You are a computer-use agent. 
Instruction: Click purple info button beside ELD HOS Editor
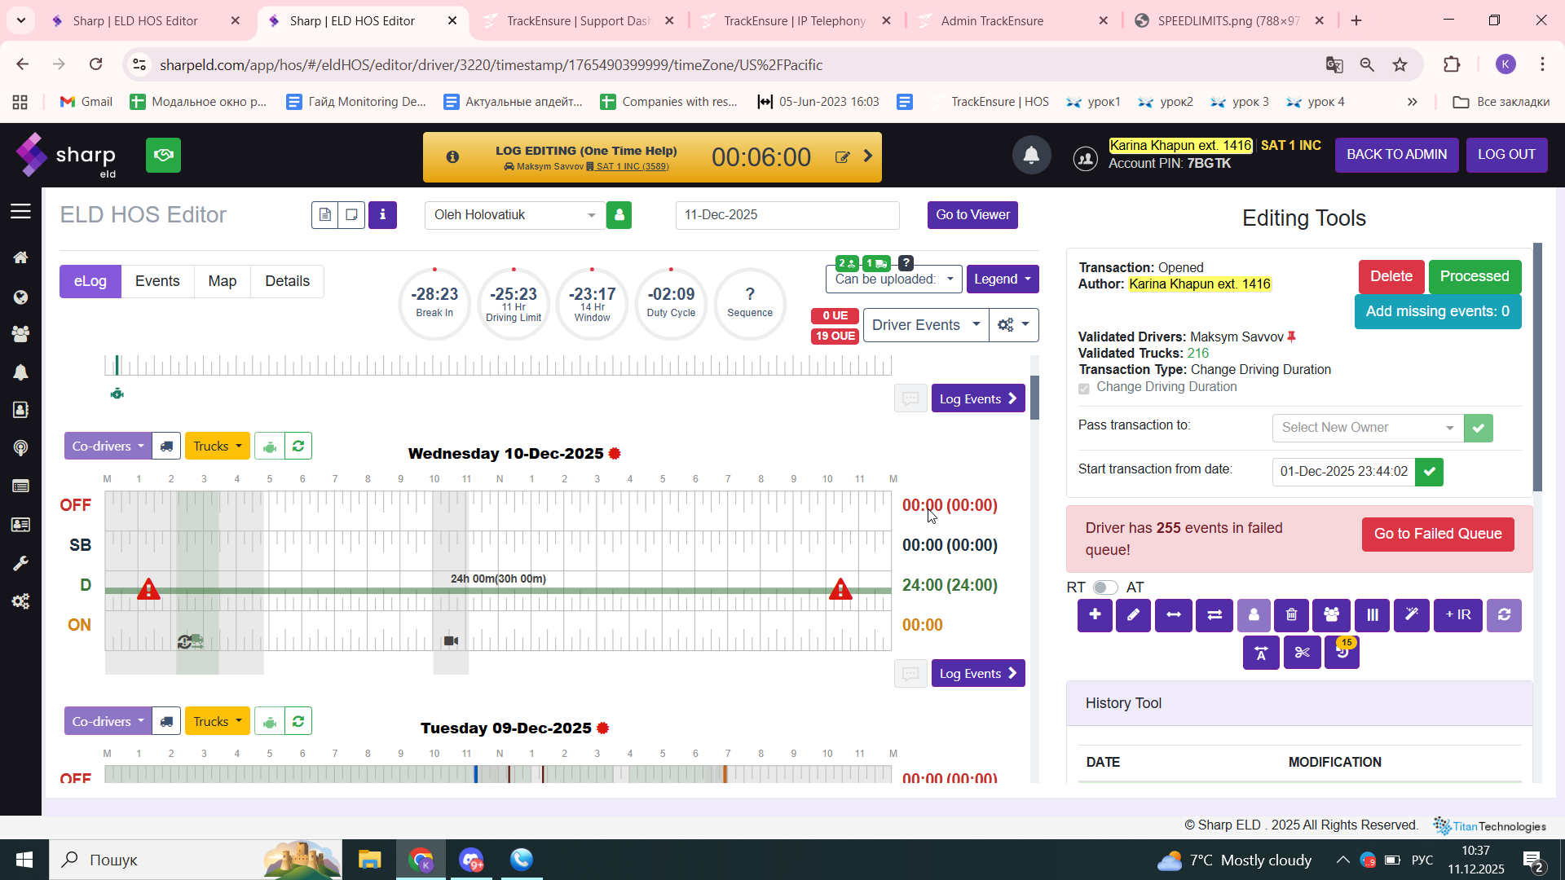(382, 215)
